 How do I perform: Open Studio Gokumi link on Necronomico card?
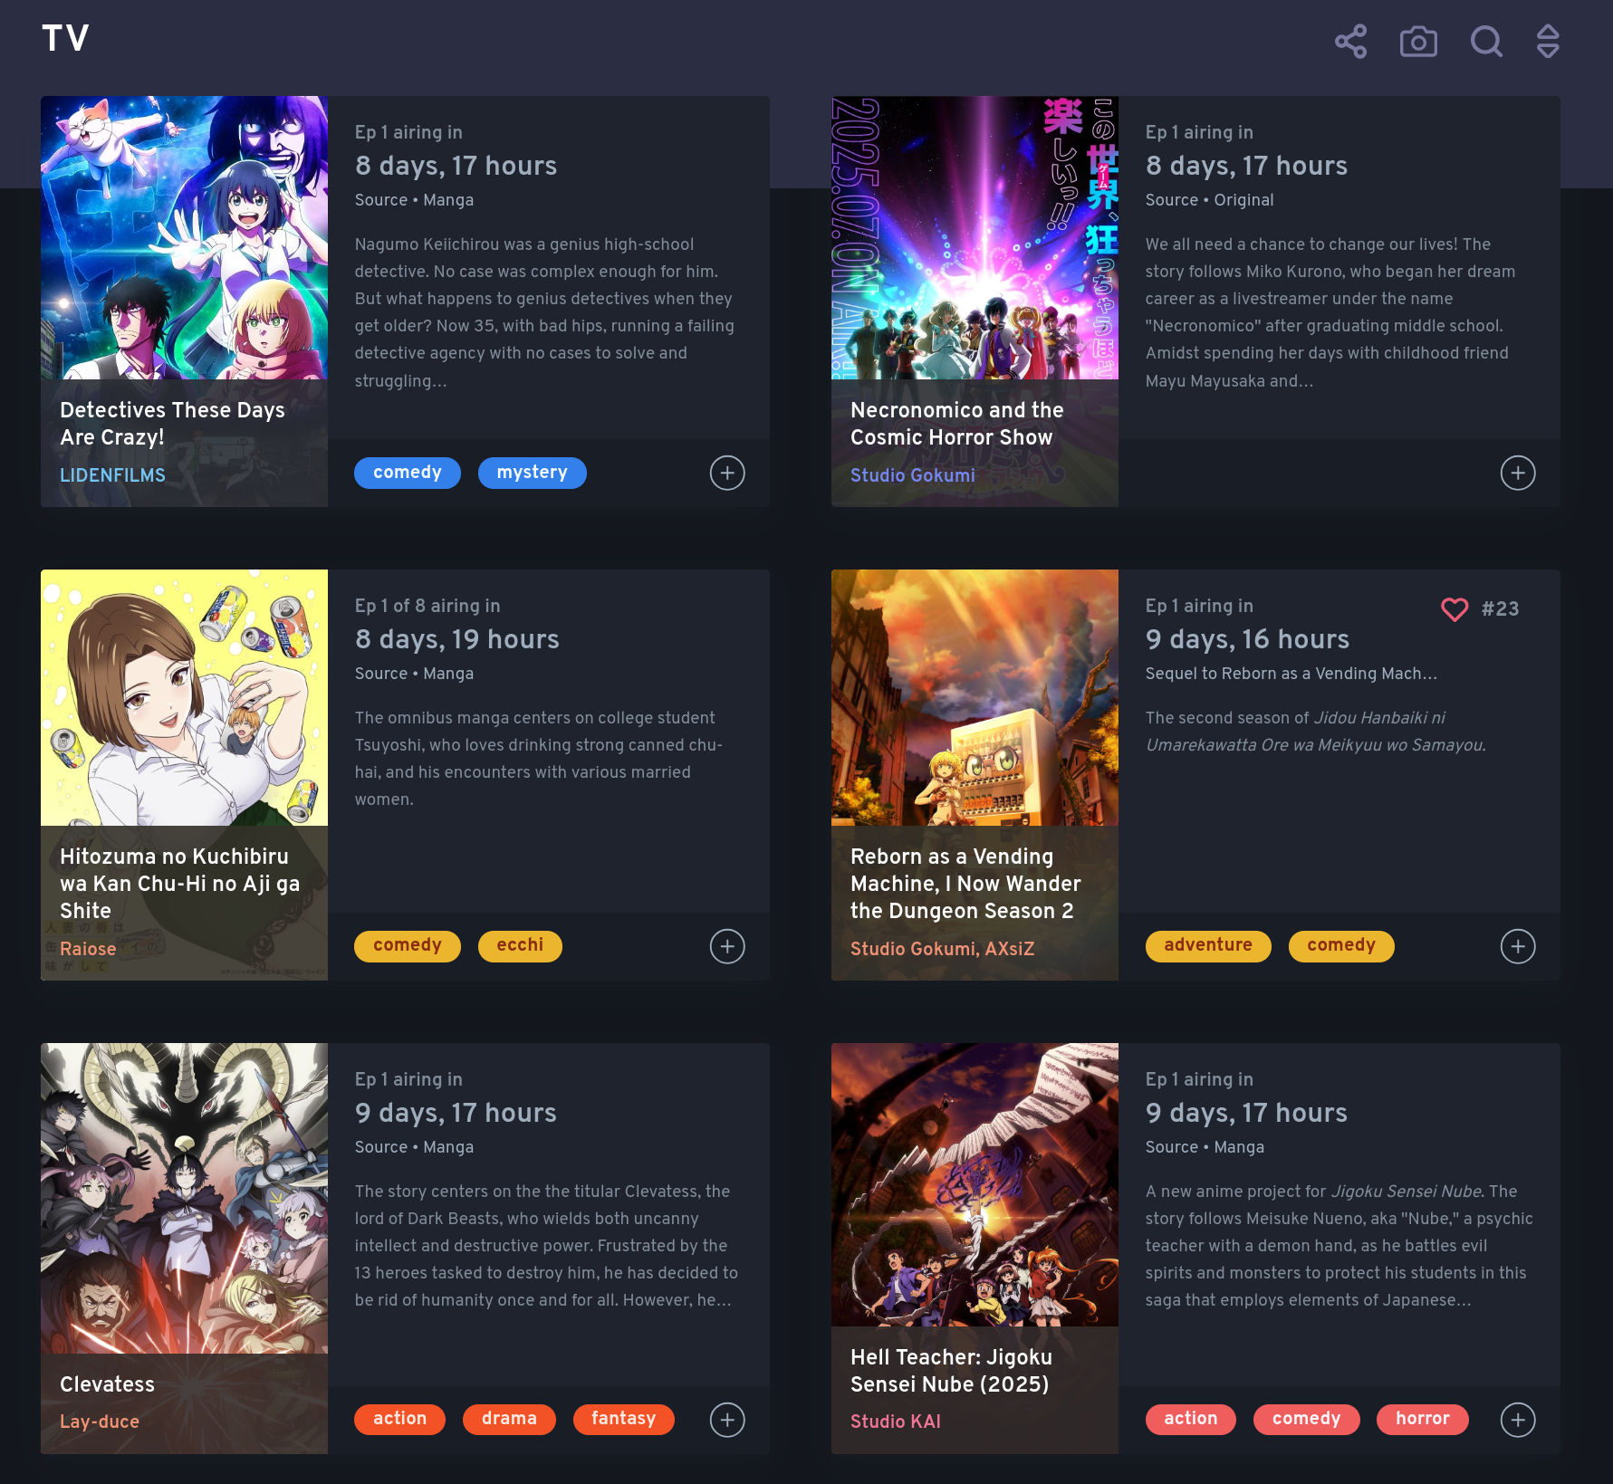coord(913,475)
